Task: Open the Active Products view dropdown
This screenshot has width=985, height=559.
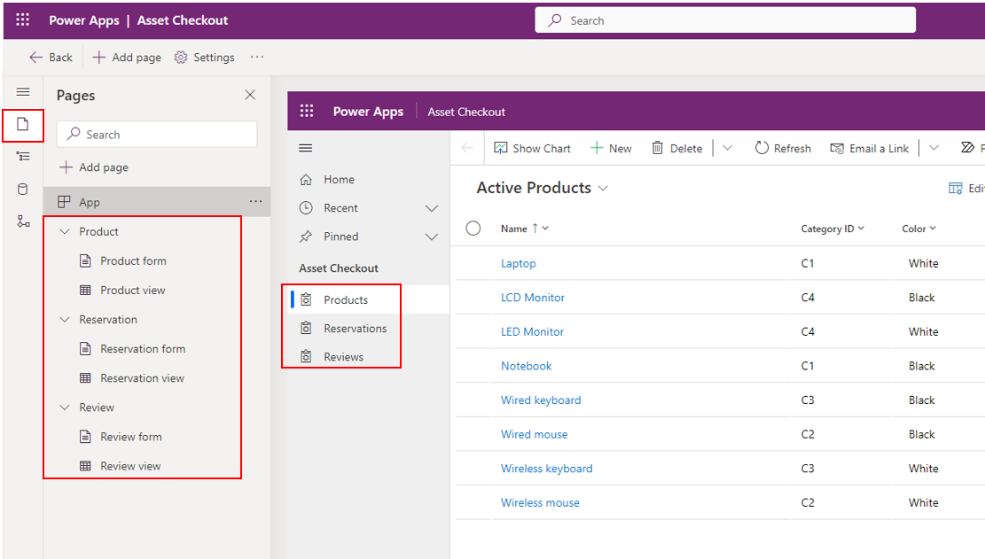Action: (604, 189)
